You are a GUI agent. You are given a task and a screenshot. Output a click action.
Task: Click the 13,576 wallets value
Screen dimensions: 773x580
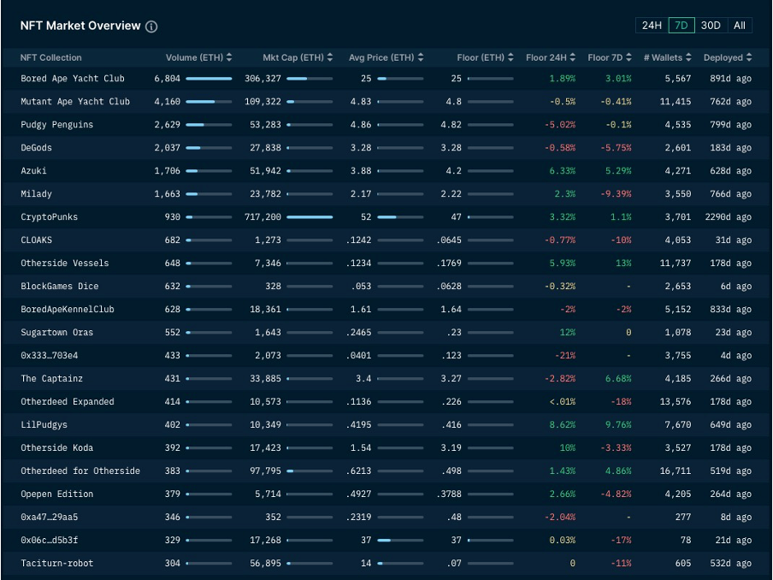pos(676,402)
